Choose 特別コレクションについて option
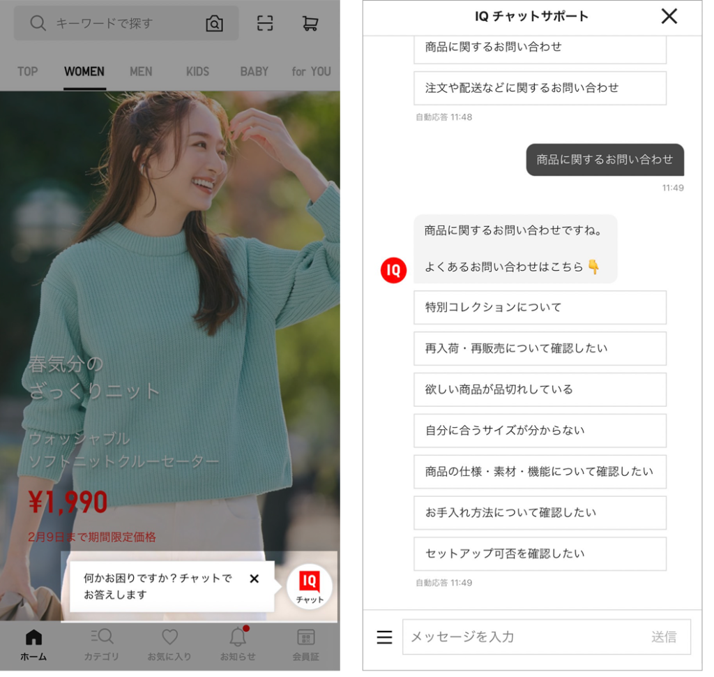Screen dimensions: 714x677 (540, 307)
